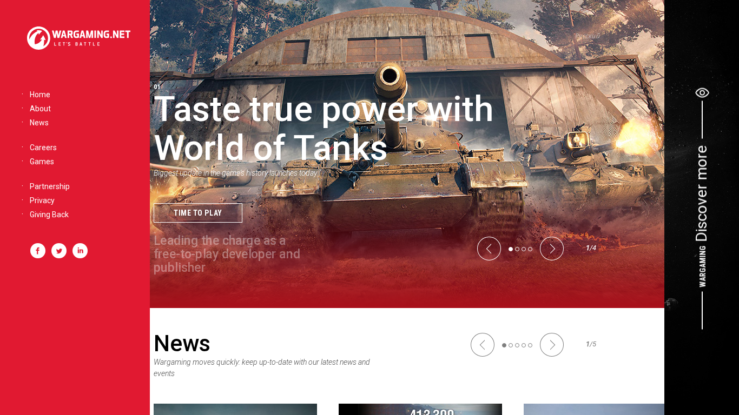Screen dimensions: 739x415
Task: Open the Wargaming LinkedIn page icon
Action: point(80,251)
